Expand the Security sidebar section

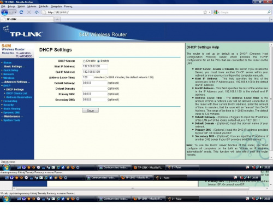(9, 105)
